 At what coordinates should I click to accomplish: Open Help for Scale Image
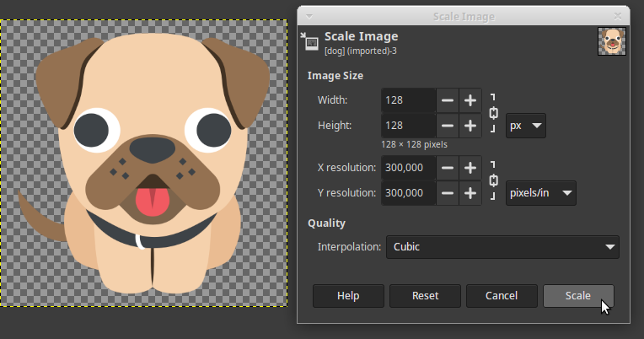click(x=348, y=296)
